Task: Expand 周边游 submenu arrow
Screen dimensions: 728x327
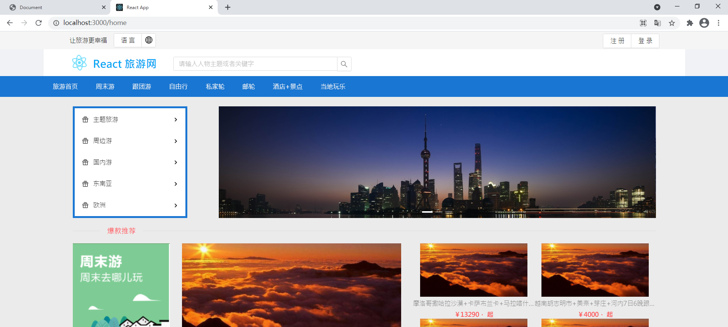Action: [176, 141]
